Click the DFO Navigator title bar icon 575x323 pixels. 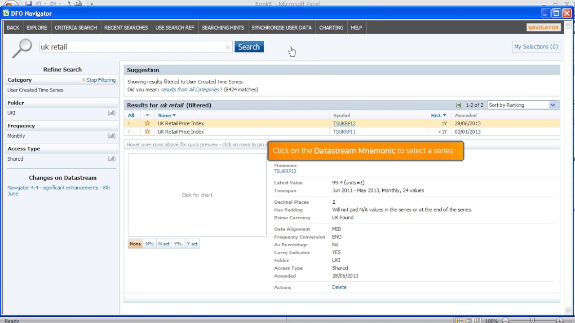coord(6,13)
